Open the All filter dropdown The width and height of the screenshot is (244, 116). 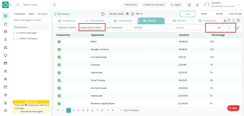pyautogui.click(x=220, y=28)
